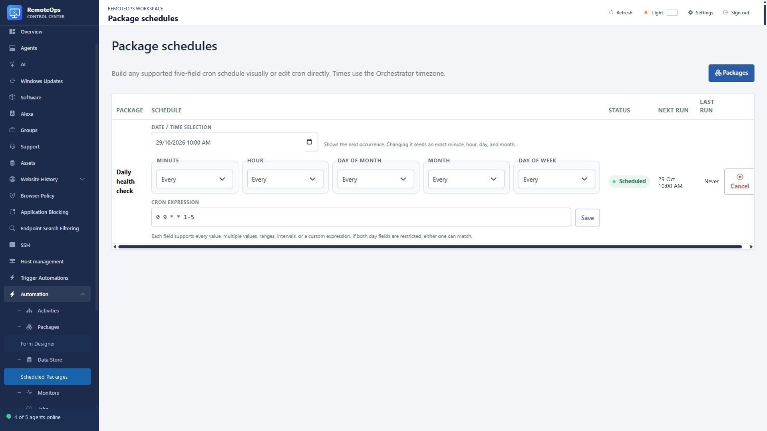Navigate to Groups

point(48,130)
